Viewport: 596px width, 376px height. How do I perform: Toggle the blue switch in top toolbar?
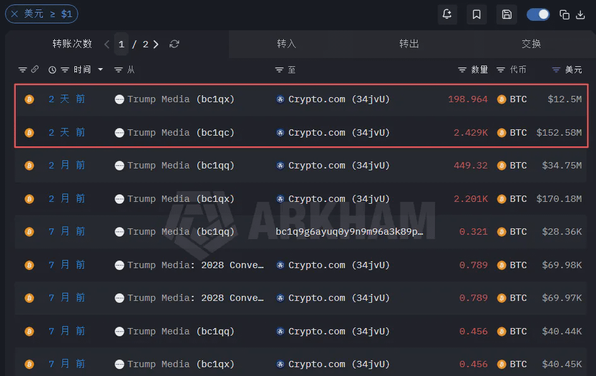click(538, 15)
